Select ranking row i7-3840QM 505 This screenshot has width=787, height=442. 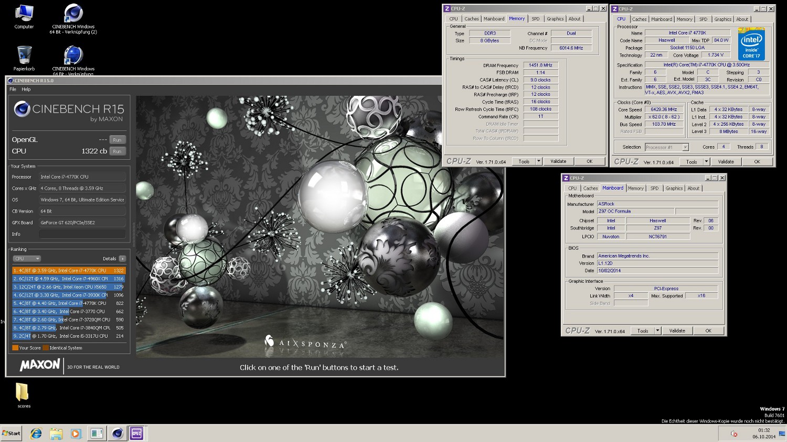(69, 328)
